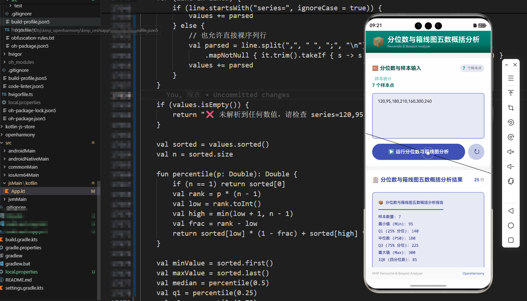Click the red cross emoji in the return string

click(x=210, y=114)
